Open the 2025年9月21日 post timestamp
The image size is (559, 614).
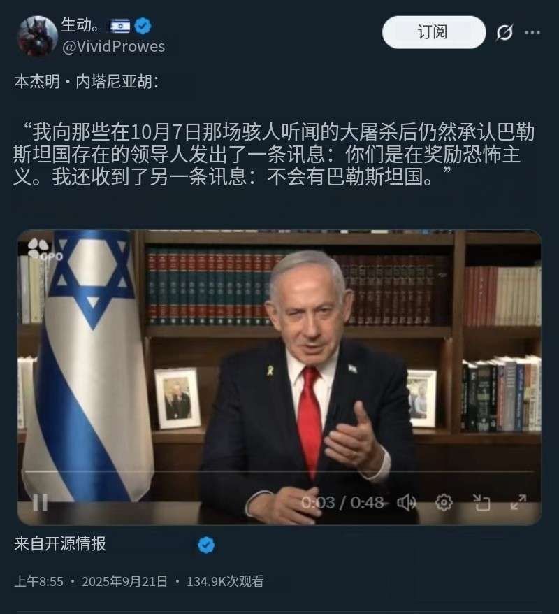(124, 582)
